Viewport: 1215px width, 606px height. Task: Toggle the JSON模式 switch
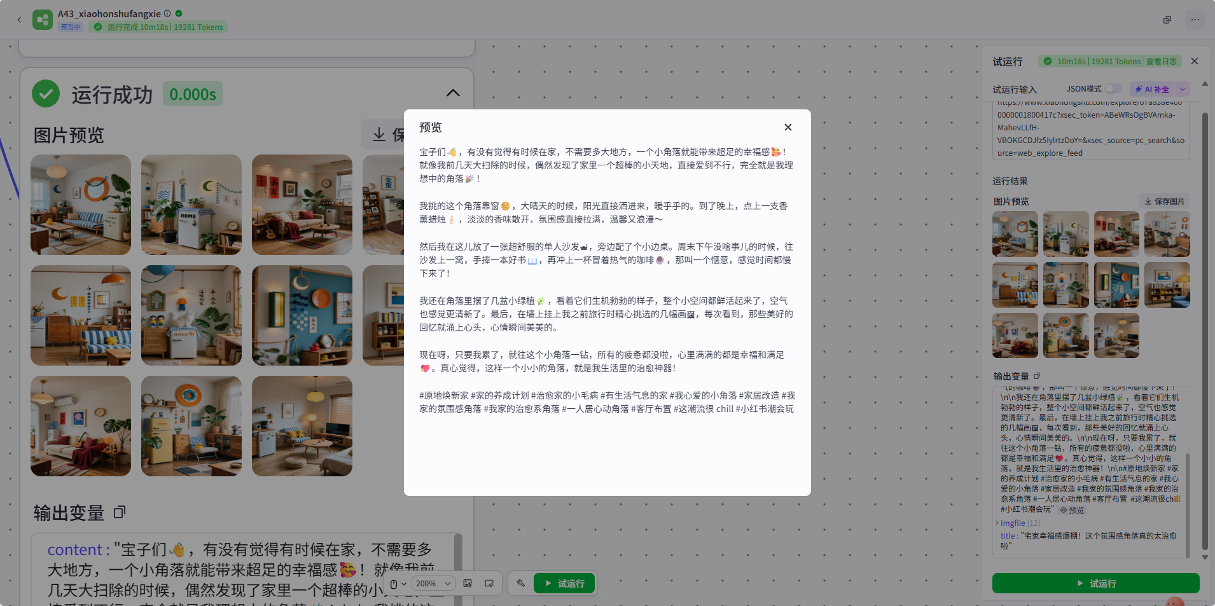pyautogui.click(x=1113, y=89)
